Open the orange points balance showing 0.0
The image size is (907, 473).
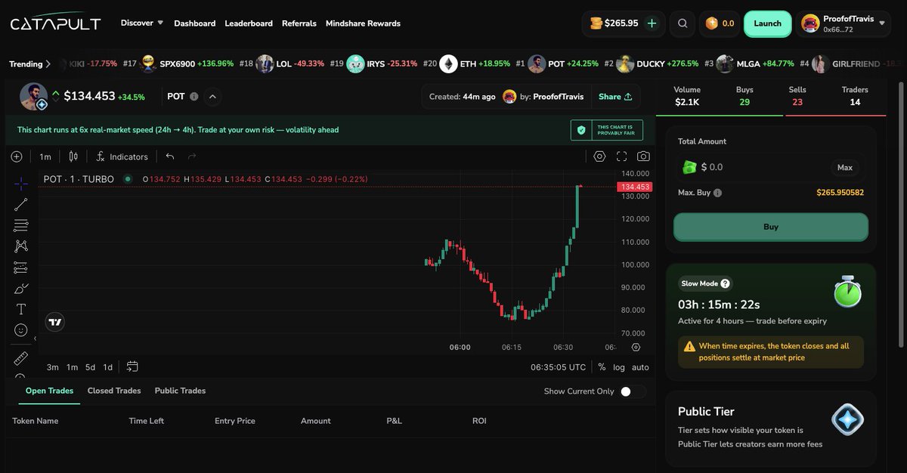click(x=720, y=23)
